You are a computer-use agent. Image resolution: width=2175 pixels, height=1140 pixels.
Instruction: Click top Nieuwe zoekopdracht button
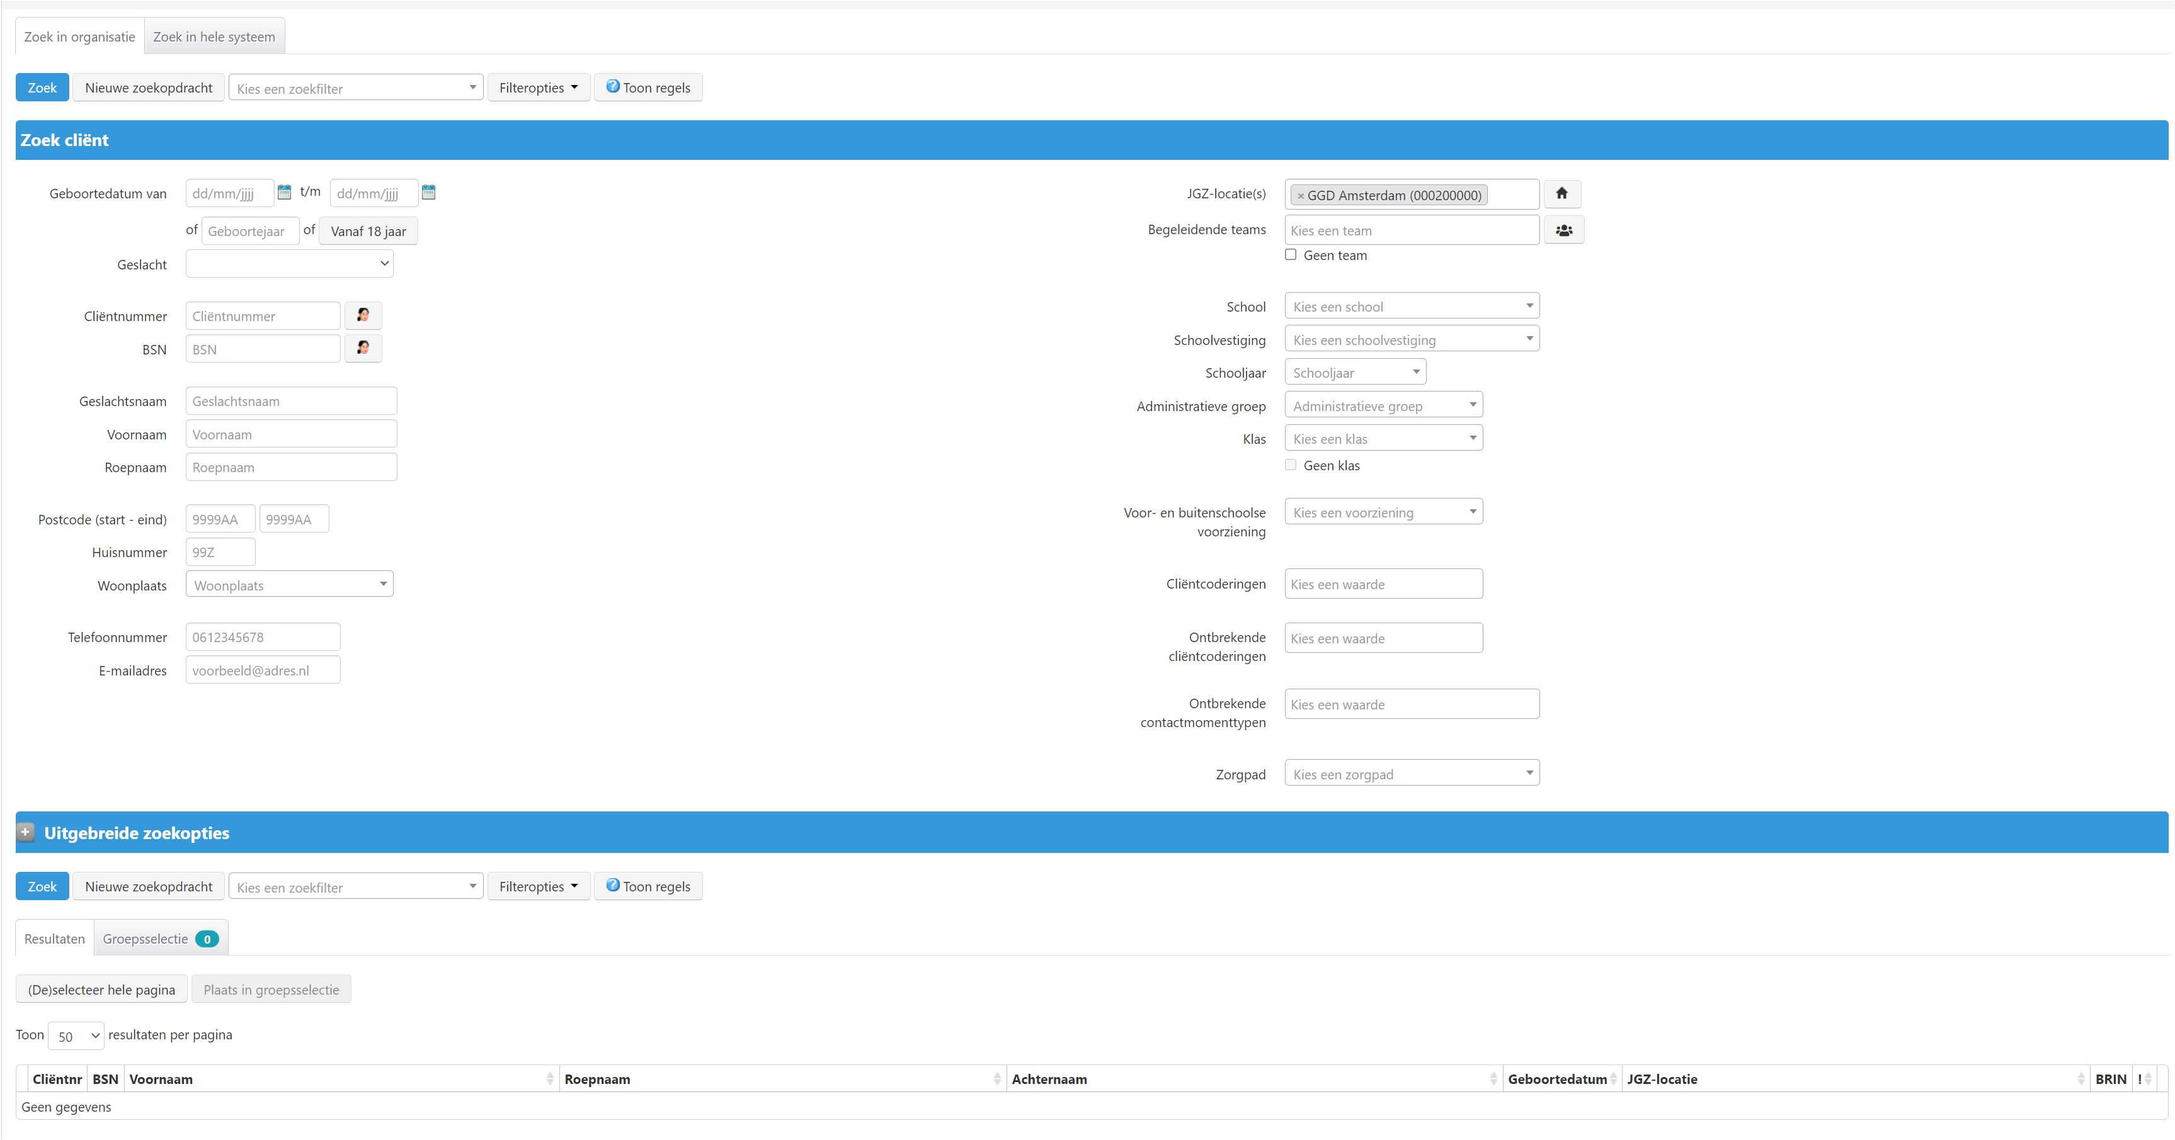(149, 87)
